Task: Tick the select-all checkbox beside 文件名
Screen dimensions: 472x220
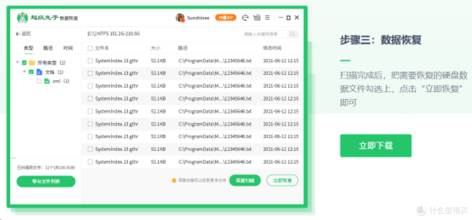Action: tap(90, 48)
